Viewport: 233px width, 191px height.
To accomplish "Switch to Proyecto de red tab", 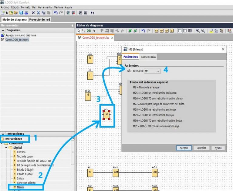I will tap(40, 19).
